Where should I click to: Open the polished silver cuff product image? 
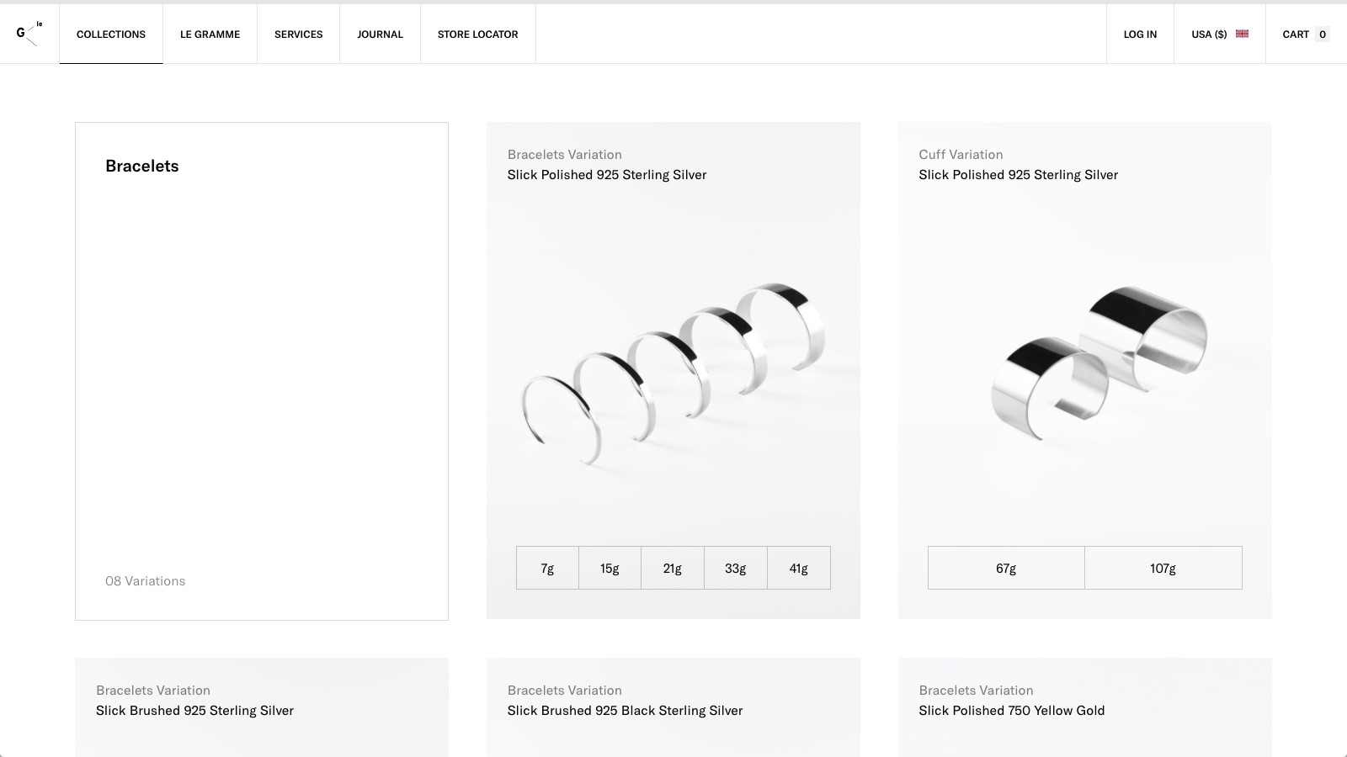pyautogui.click(x=1094, y=362)
